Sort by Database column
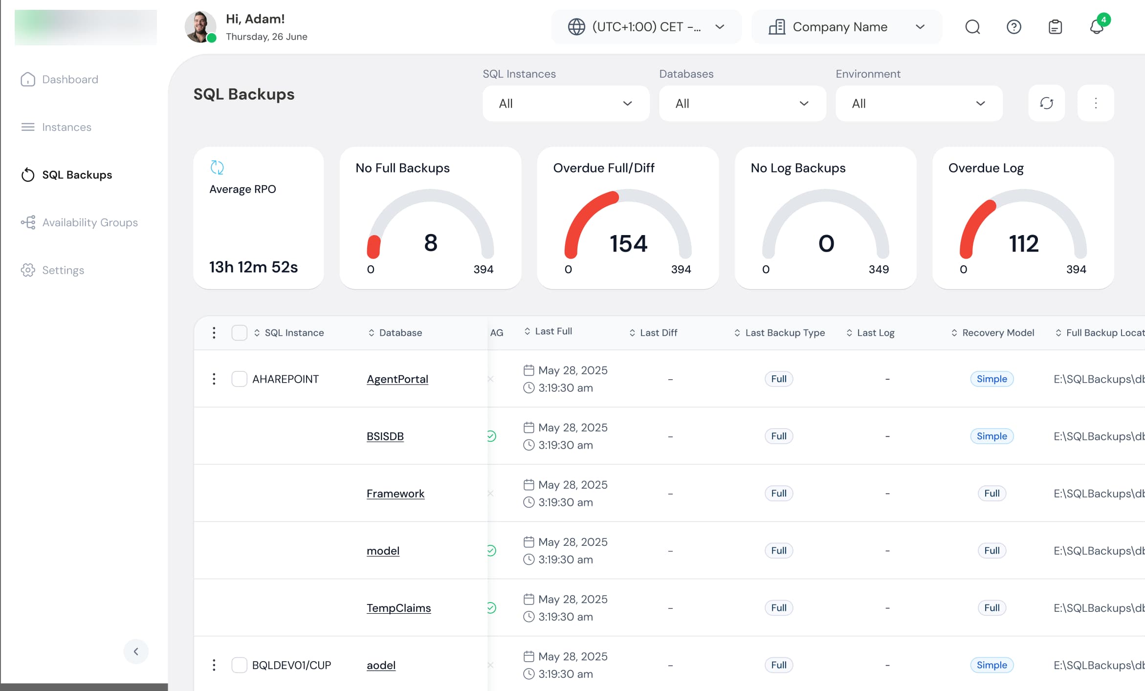 pos(395,333)
